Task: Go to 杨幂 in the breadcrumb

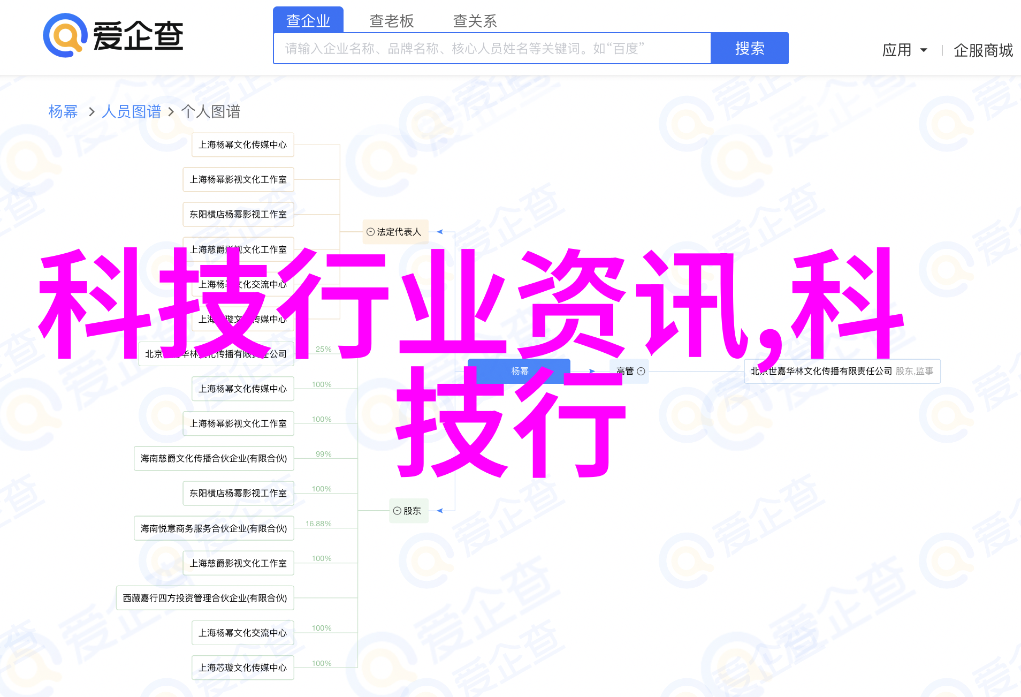Action: (63, 111)
